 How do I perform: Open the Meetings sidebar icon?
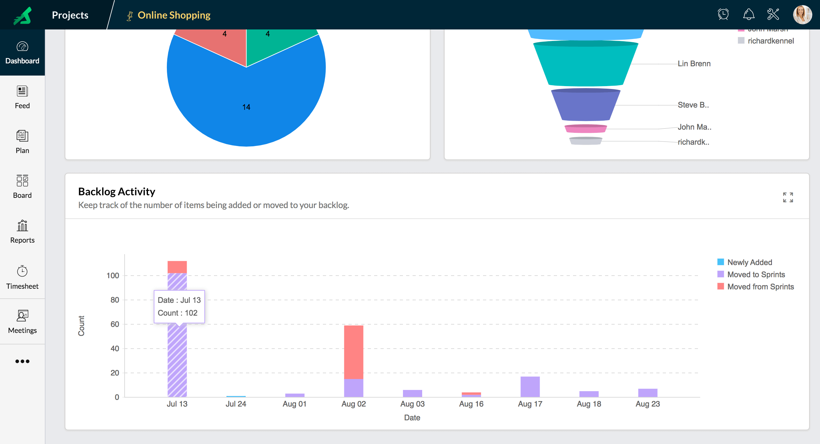pyautogui.click(x=22, y=316)
